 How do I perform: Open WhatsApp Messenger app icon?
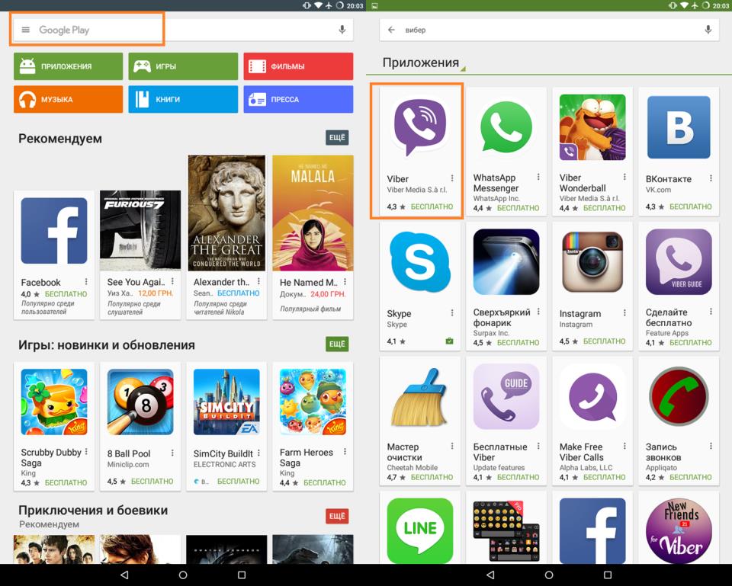(x=506, y=126)
